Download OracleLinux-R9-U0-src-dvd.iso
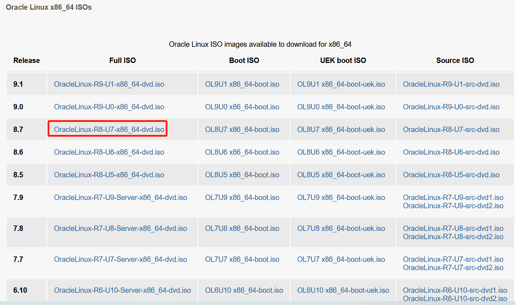The image size is (515, 305). (x=451, y=107)
